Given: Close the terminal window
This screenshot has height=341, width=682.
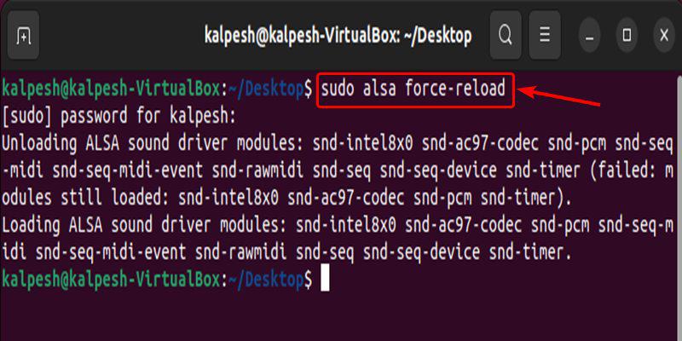Looking at the screenshot, I should point(664,36).
